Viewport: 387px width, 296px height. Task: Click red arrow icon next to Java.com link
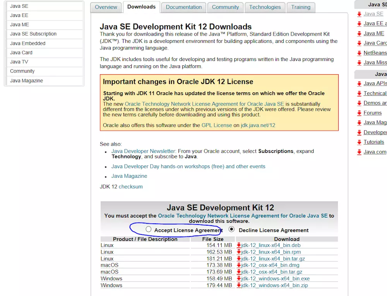pos(359,152)
